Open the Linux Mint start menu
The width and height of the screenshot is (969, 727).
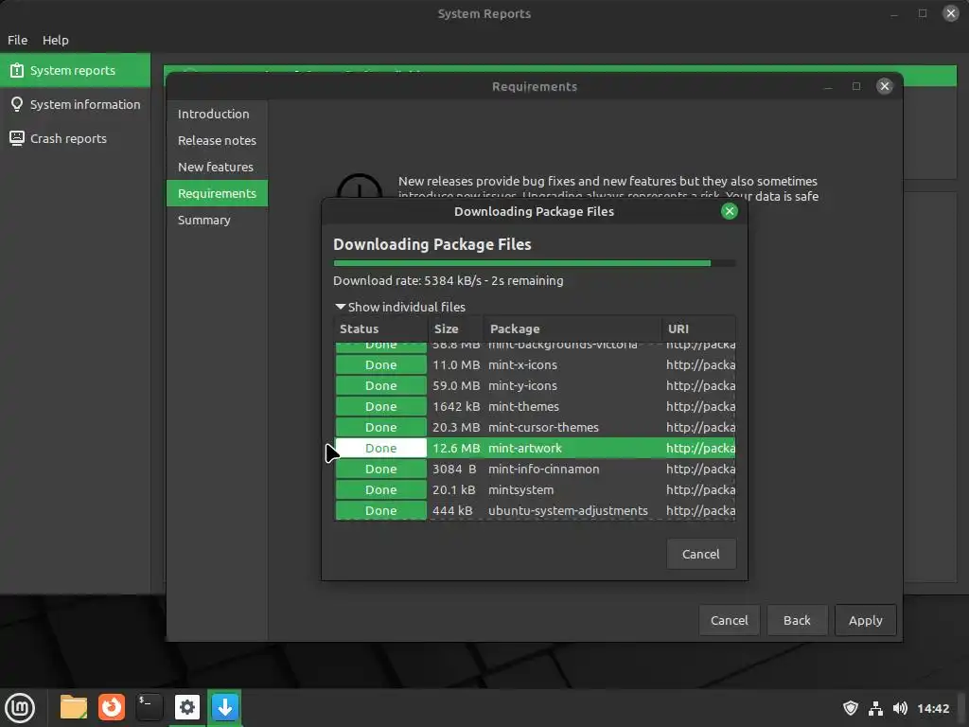pos(20,707)
